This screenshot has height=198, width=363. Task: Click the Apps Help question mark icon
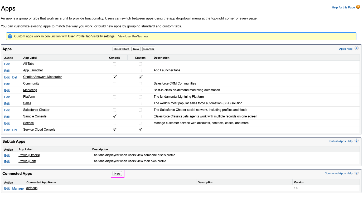pyautogui.click(x=356, y=48)
